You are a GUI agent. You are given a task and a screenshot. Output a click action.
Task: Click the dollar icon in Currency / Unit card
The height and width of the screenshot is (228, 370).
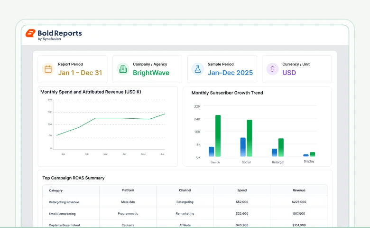[273, 69]
